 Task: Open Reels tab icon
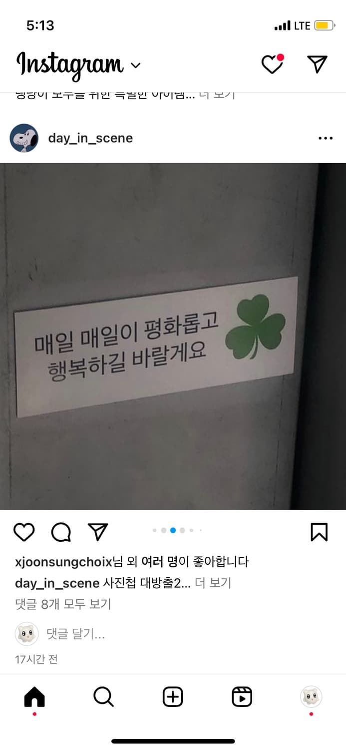click(242, 697)
